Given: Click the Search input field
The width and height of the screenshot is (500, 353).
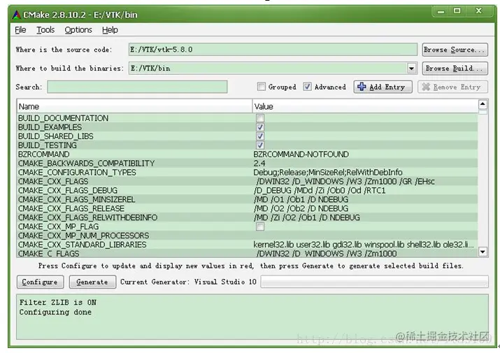Looking at the screenshot, I should coord(137,87).
